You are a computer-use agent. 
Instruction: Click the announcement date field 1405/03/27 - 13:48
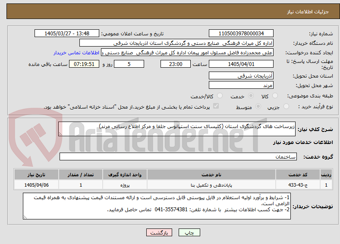[x=67, y=33]
